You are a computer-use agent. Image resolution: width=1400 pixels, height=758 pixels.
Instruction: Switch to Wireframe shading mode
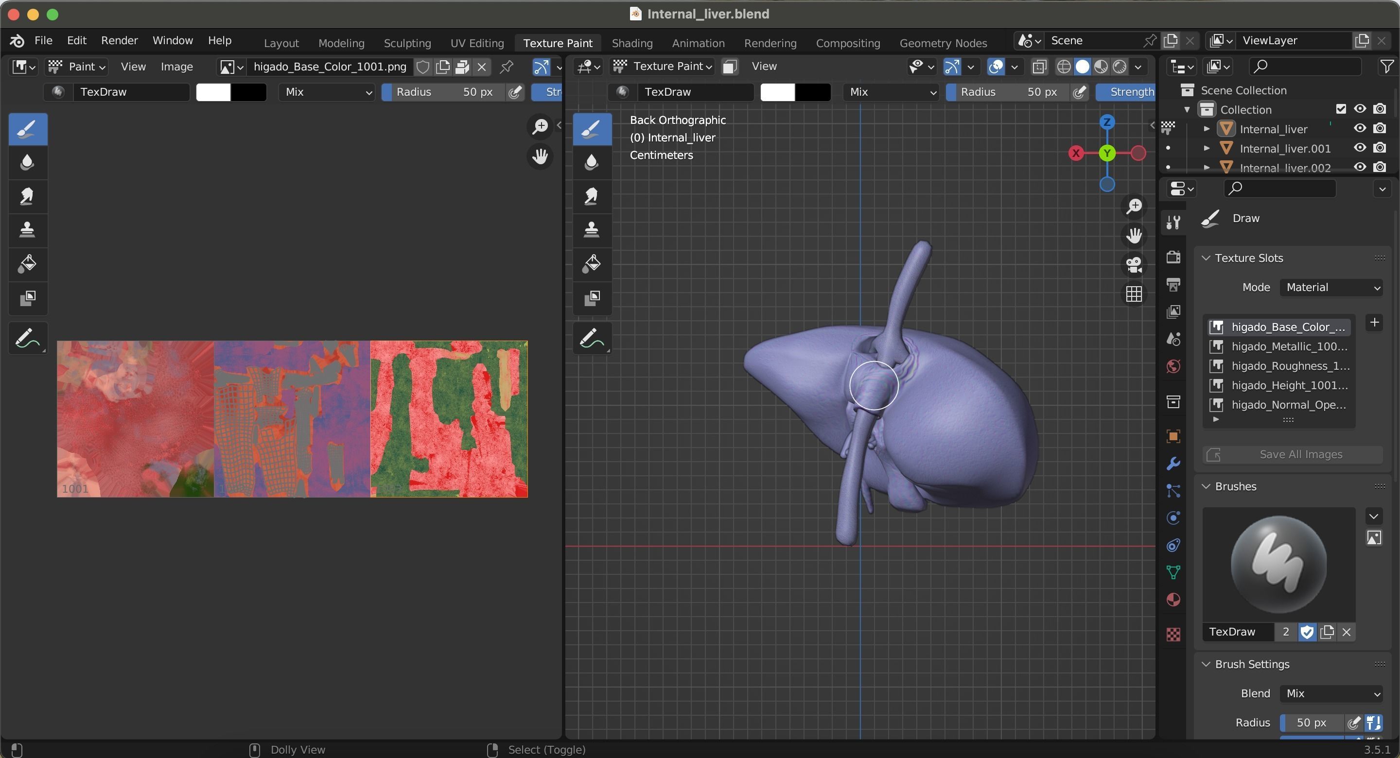(1064, 66)
